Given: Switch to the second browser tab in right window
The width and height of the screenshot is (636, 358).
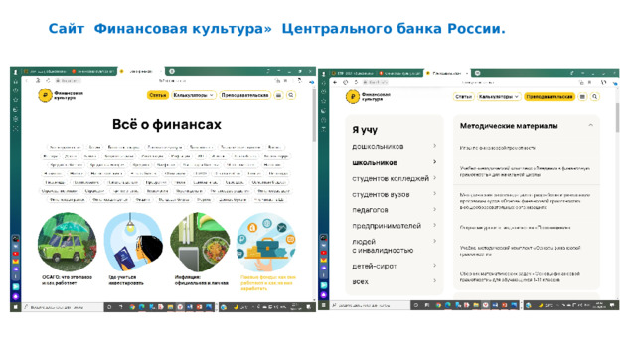Looking at the screenshot, I should 399,73.
